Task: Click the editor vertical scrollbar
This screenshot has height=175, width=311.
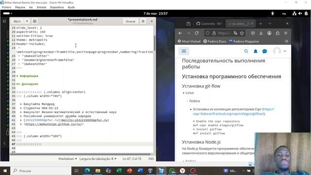Action: click(x=155, y=43)
